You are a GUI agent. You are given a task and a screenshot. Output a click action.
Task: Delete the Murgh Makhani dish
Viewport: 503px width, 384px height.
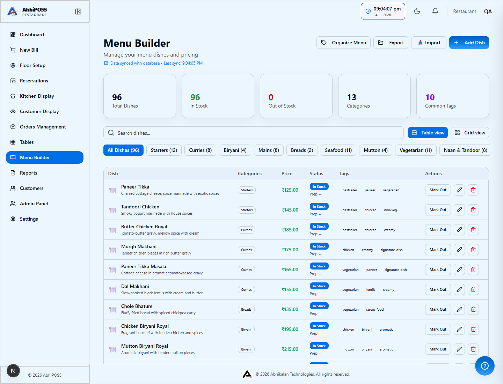[473, 250]
